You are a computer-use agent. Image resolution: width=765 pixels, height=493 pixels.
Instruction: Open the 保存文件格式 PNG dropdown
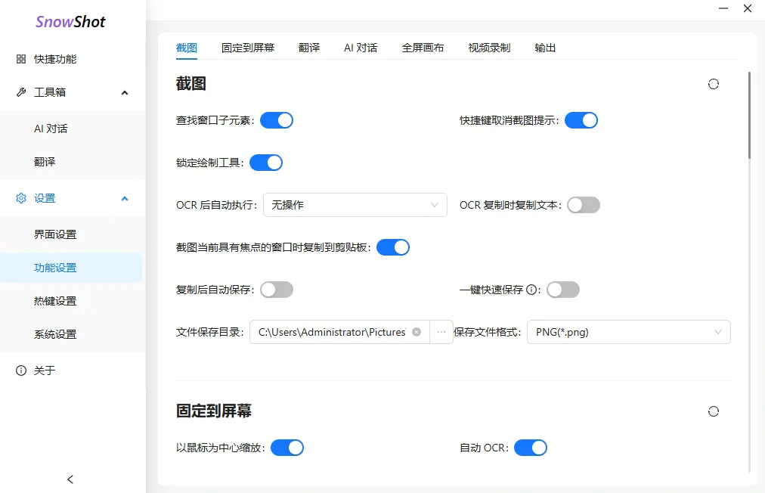(x=629, y=332)
